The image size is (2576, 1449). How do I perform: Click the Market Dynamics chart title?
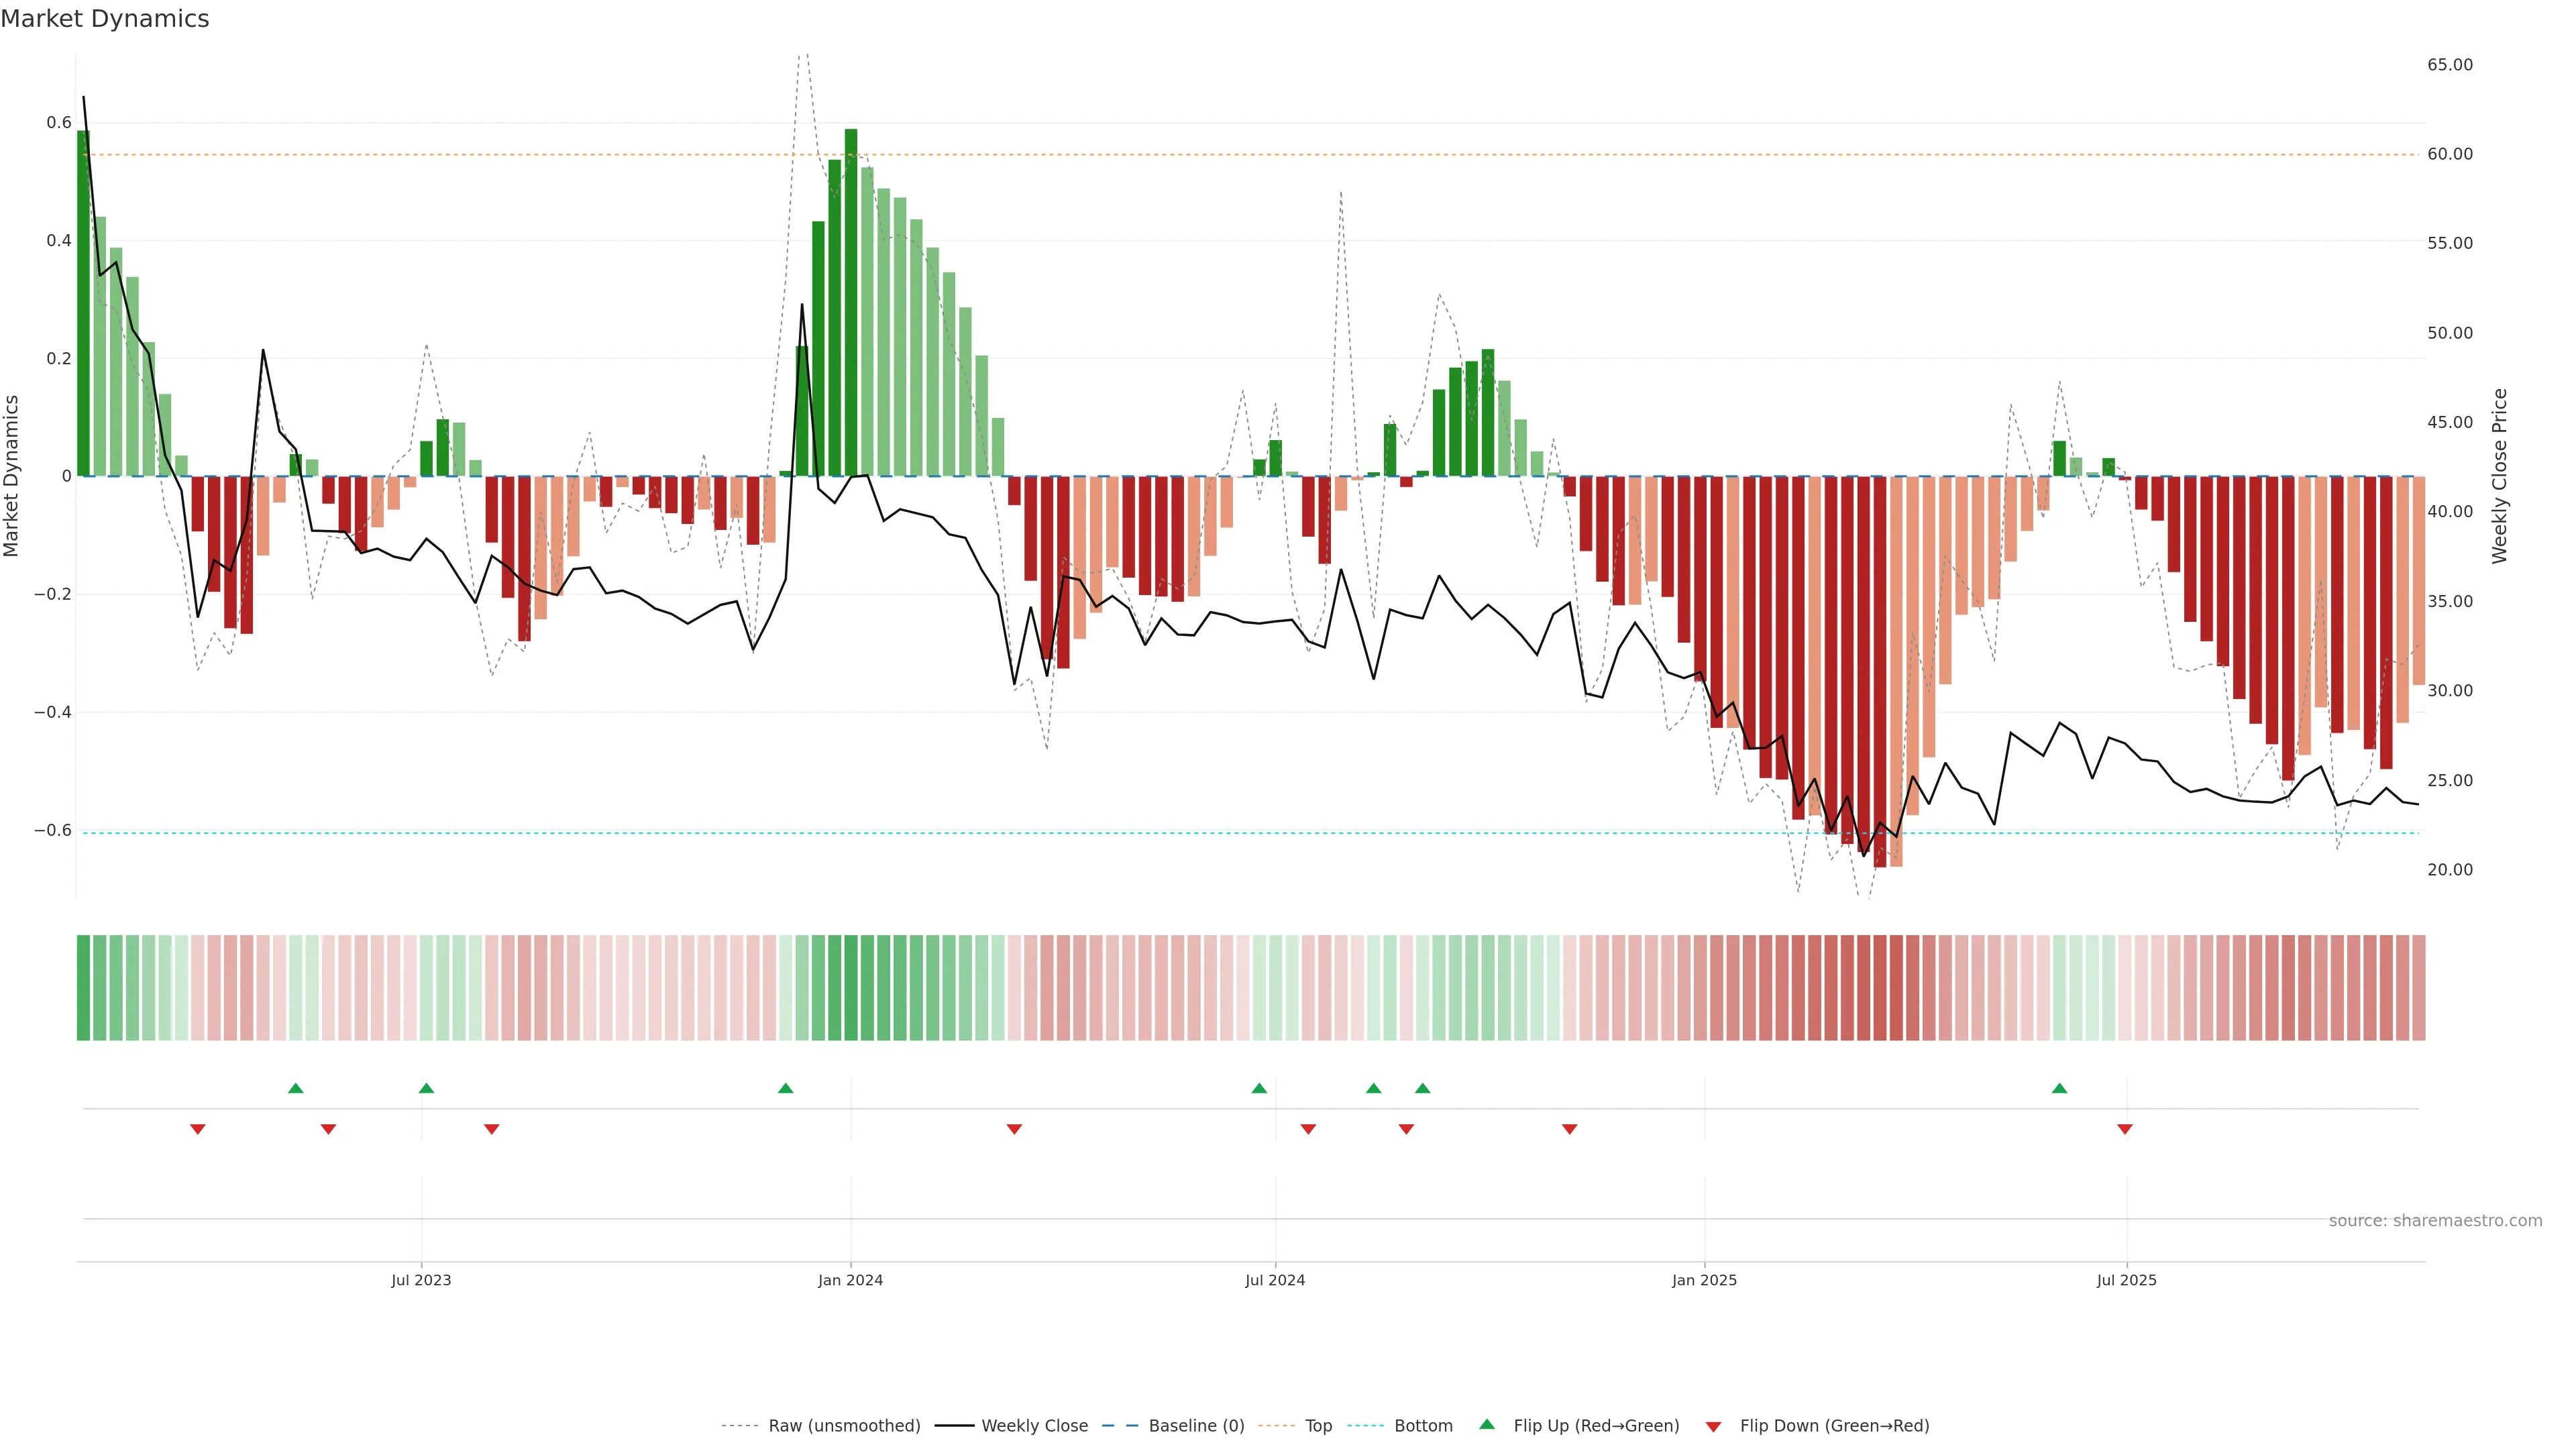click(x=105, y=19)
